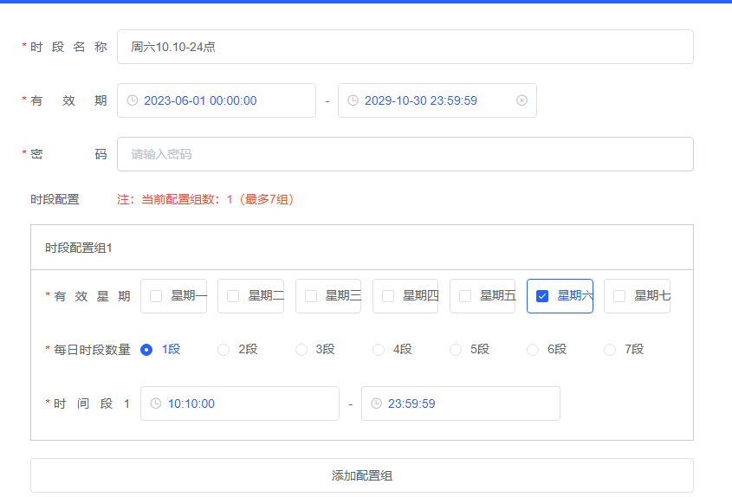Enable the 星期三 checkbox
Viewport: 732px width, 497px height.
point(311,296)
